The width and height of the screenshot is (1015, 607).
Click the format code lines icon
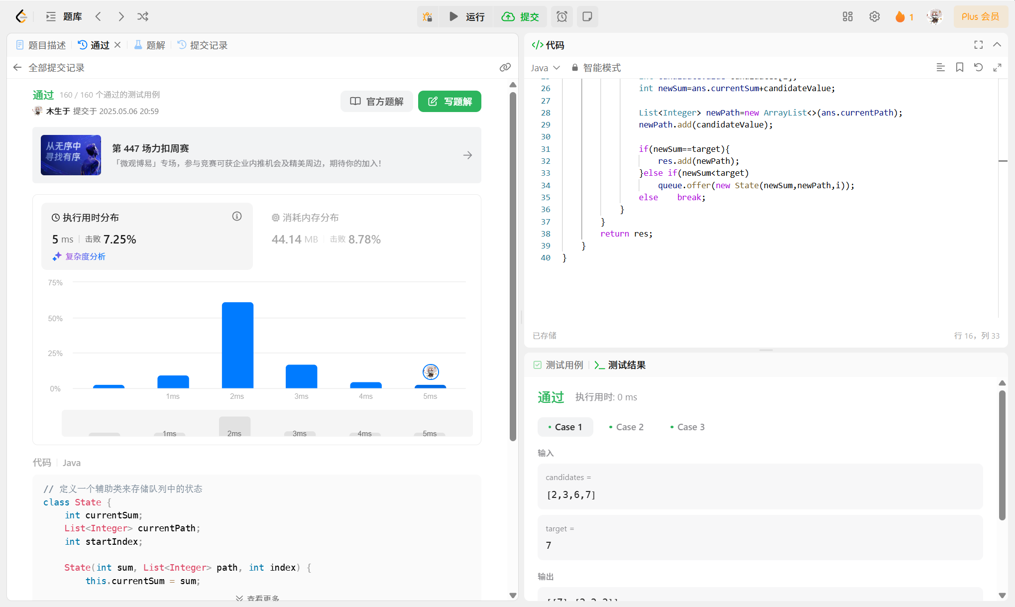point(940,67)
